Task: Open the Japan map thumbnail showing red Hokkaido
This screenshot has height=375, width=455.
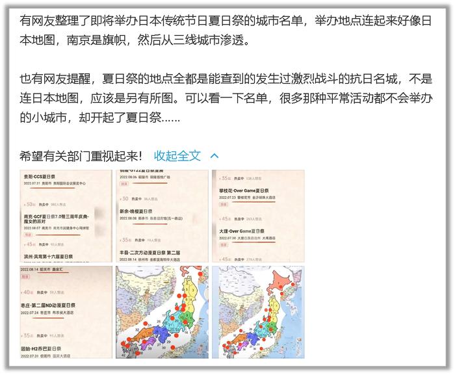Action: (x=258, y=312)
